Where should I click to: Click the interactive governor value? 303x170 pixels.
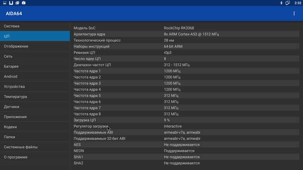[173, 126]
